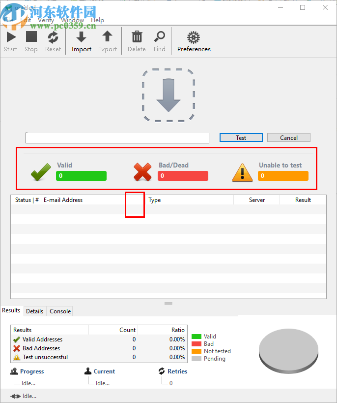Image resolution: width=337 pixels, height=403 pixels.
Task: Click the Retries refresh icon
Action: [x=162, y=371]
